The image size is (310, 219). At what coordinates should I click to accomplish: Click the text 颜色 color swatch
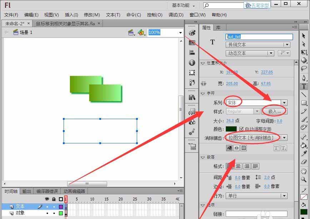pos(231,129)
